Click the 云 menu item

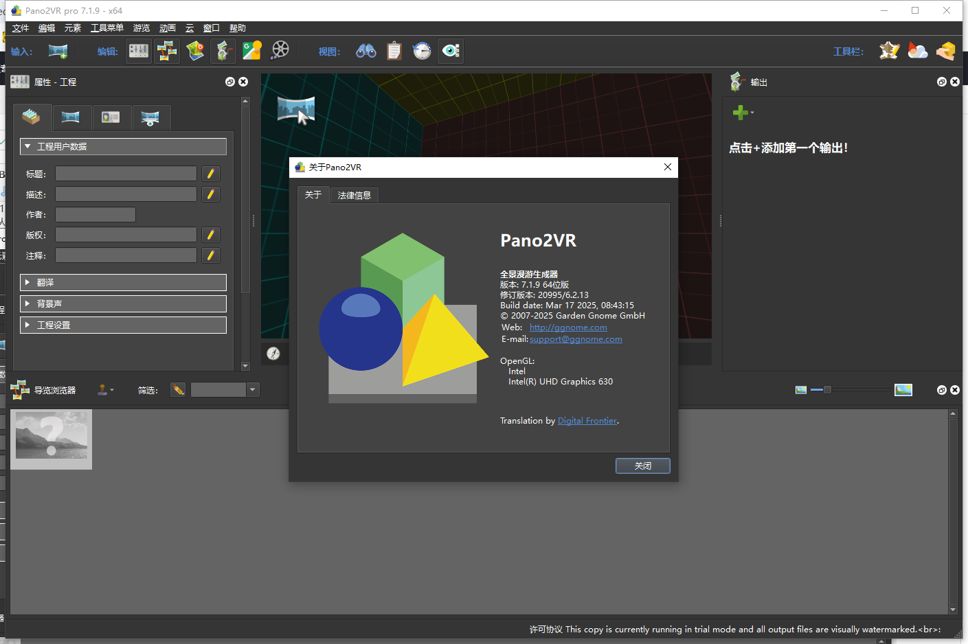[x=190, y=28]
